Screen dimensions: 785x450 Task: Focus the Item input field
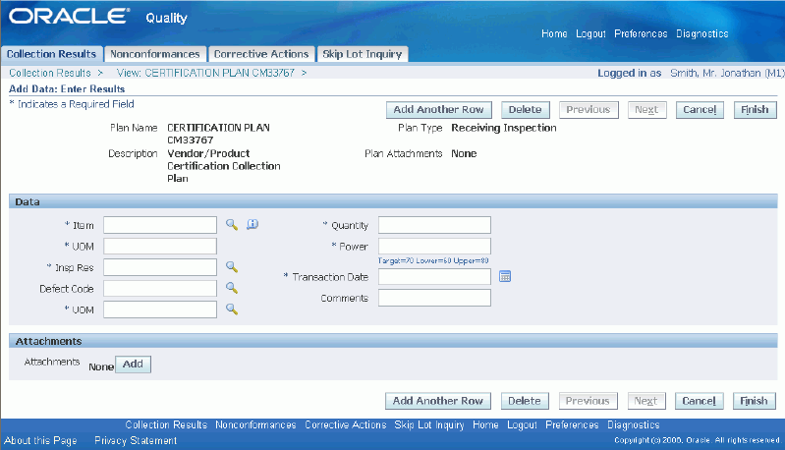160,225
